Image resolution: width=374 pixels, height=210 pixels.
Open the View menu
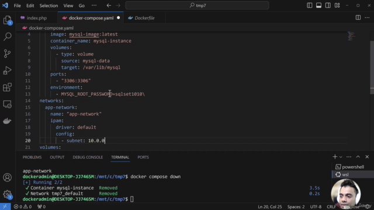(x=68, y=5)
